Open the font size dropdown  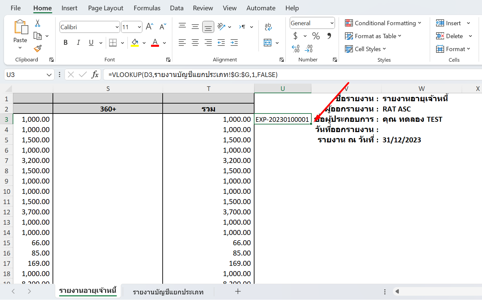139,27
